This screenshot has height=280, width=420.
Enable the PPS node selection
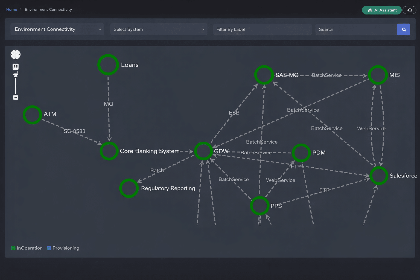pos(259,206)
